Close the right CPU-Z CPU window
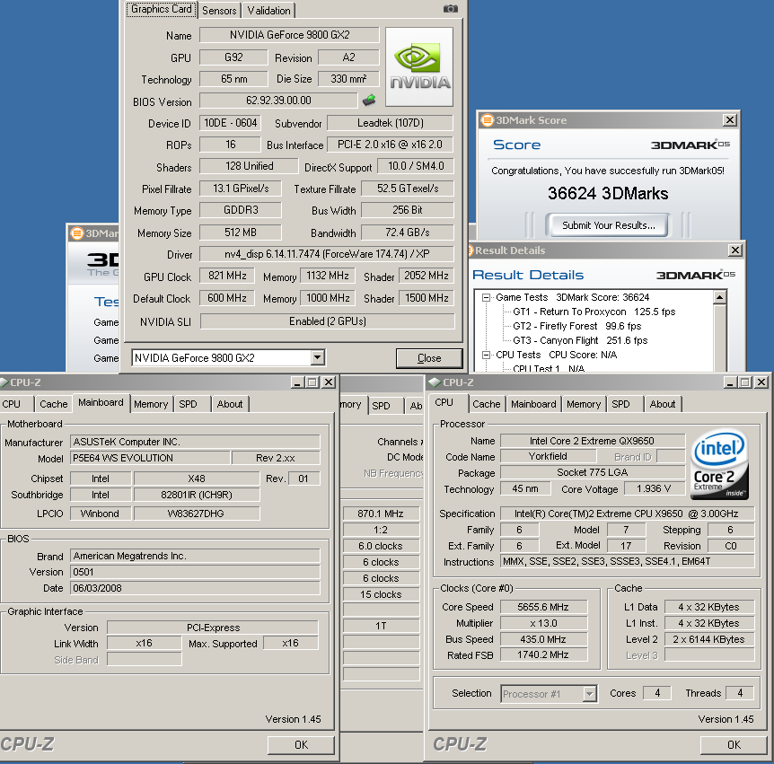The image size is (774, 764). 761,382
